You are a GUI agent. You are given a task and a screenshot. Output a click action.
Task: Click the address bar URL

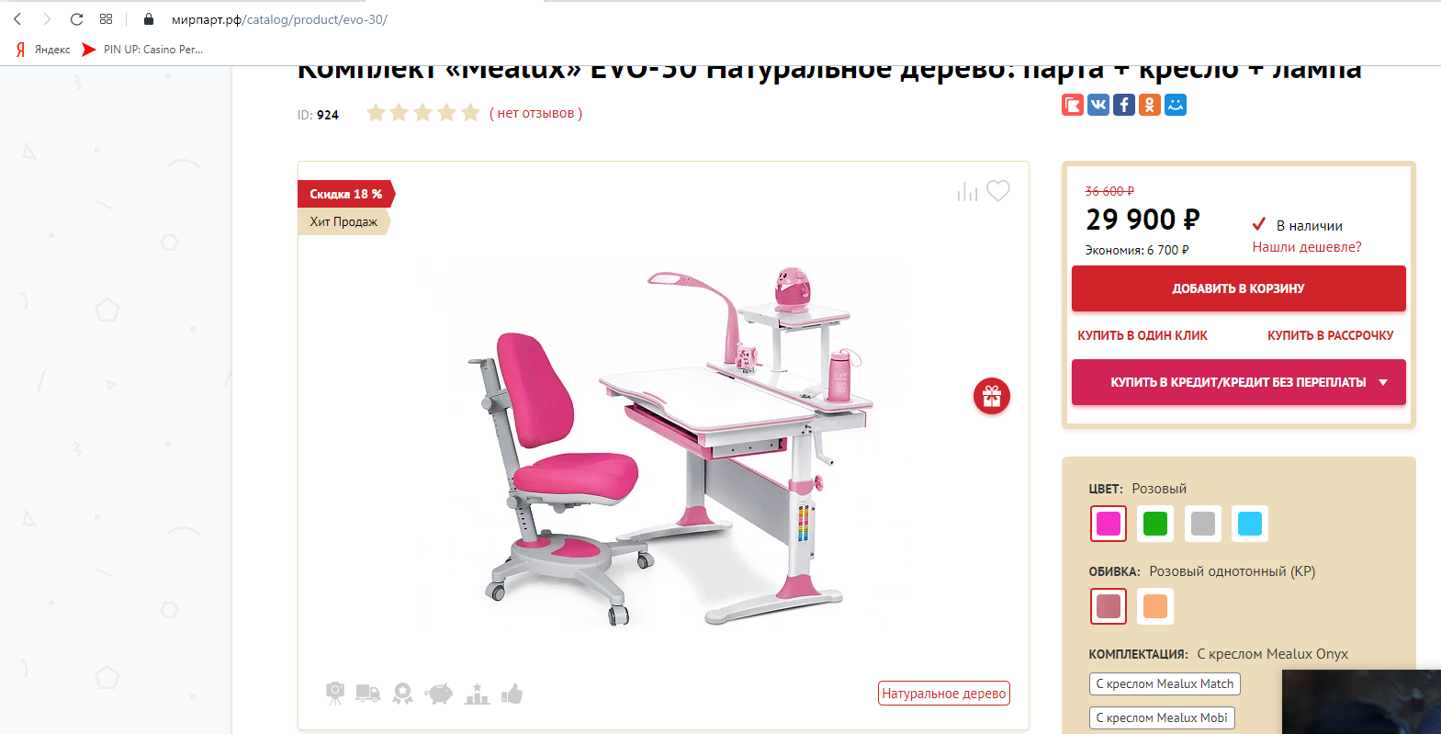pos(279,19)
